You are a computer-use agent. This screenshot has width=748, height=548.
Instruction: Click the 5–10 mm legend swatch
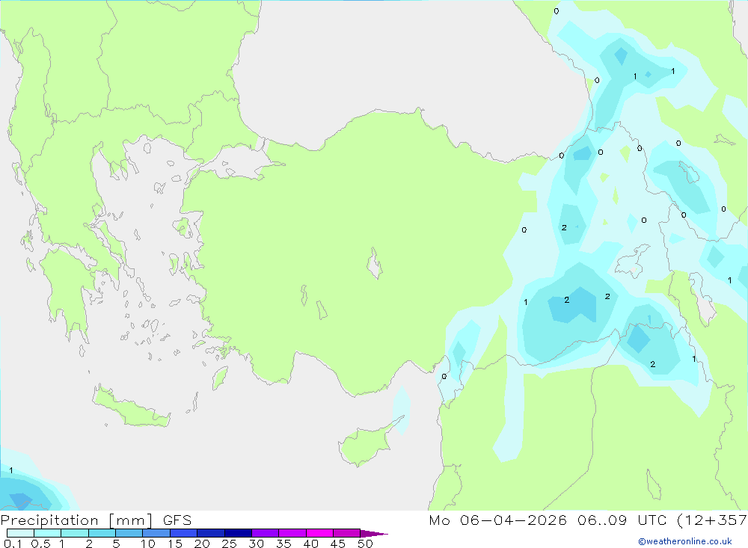pyautogui.click(x=129, y=533)
